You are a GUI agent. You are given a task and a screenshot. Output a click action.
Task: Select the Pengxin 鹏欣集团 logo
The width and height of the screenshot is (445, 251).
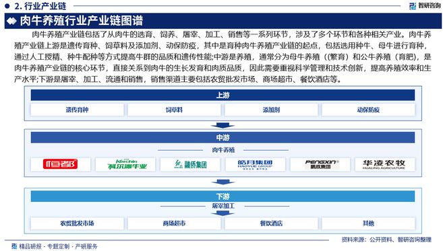coord(320,164)
